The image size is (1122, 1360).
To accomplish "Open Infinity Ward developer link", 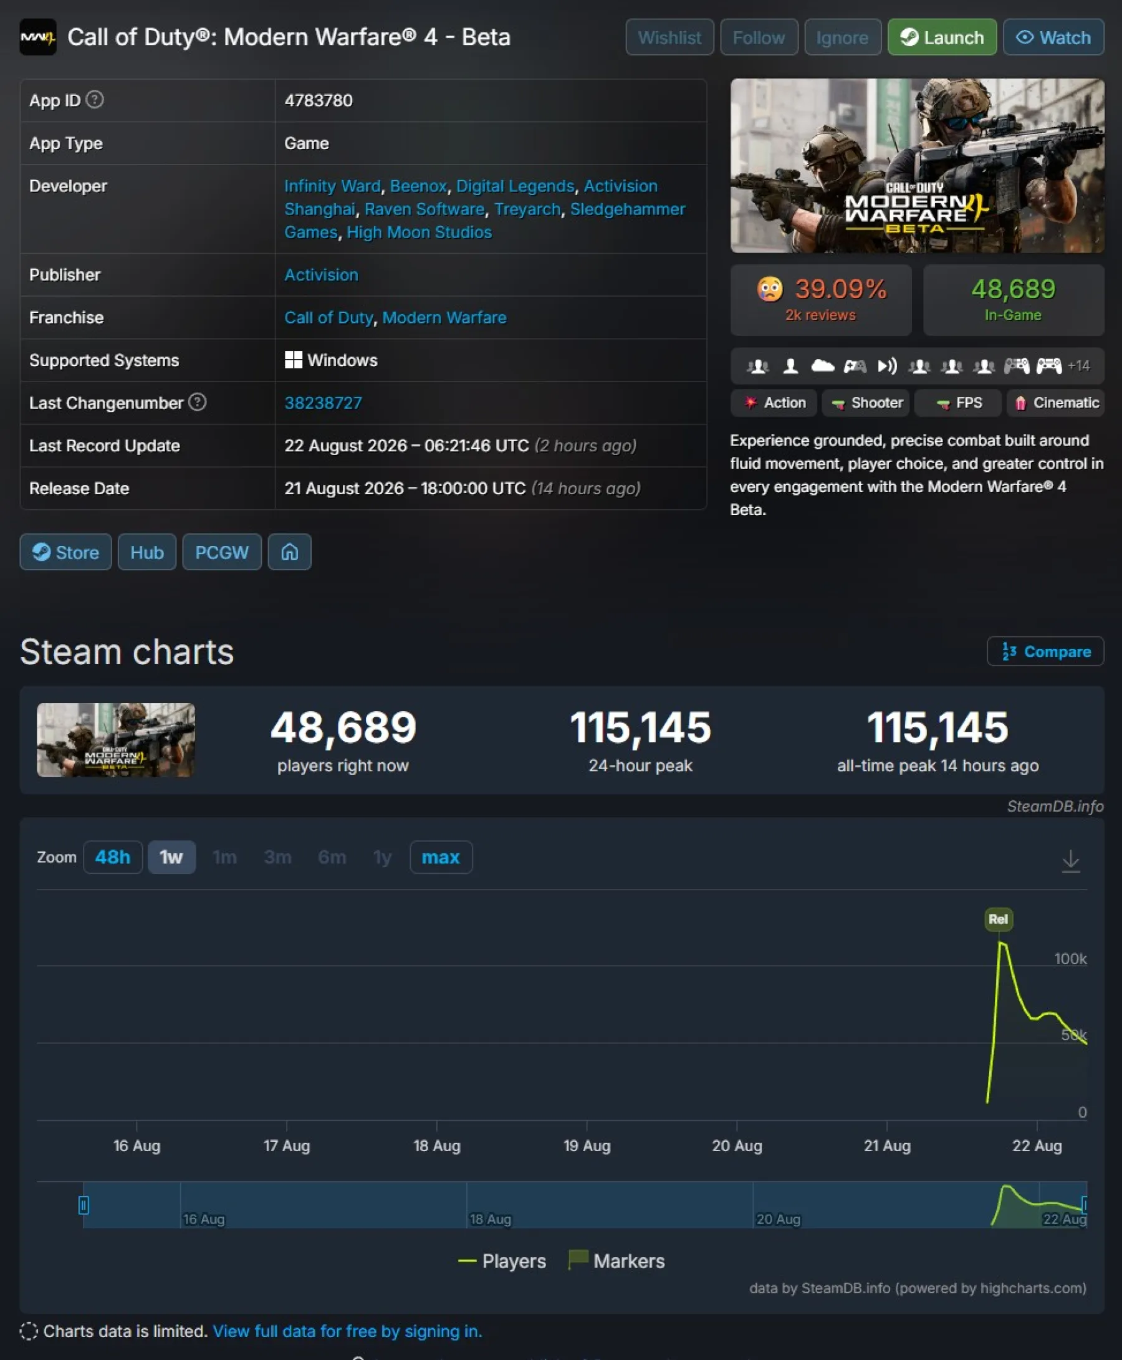I will click(332, 186).
